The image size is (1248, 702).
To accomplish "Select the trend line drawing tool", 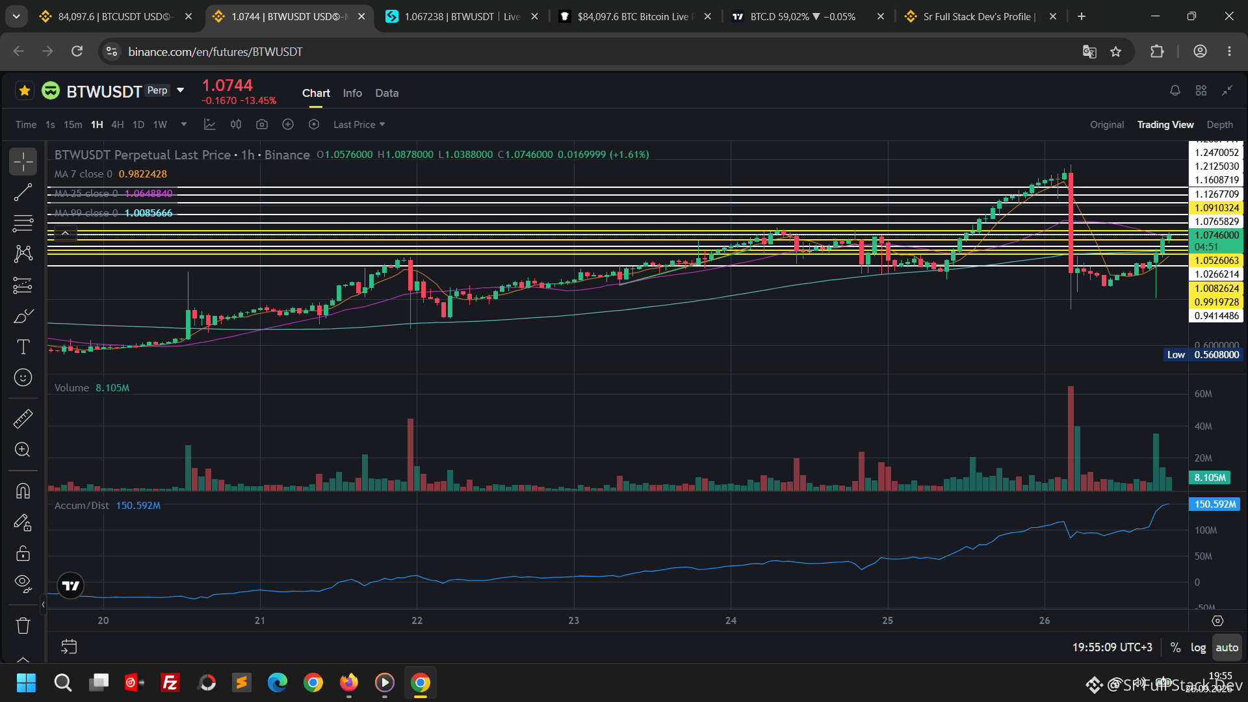I will 23,192.
